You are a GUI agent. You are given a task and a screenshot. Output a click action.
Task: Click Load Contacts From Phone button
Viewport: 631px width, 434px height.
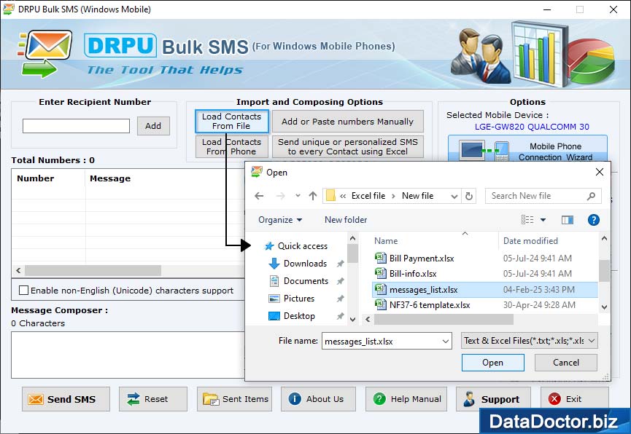click(232, 146)
